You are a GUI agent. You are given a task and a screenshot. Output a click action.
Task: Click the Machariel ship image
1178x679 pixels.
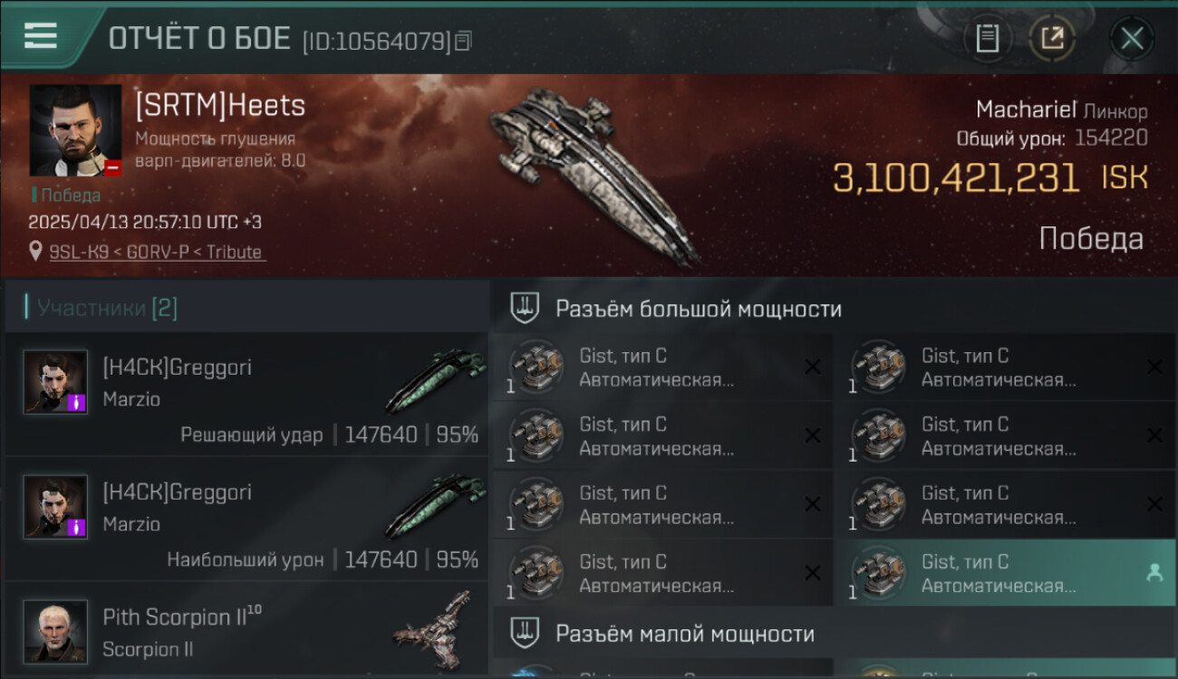(595, 174)
